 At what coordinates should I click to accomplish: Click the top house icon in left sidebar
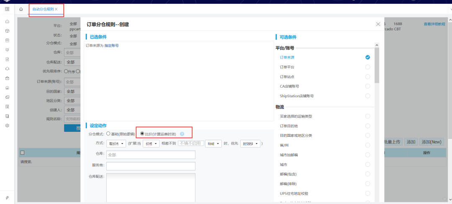click(x=7, y=21)
